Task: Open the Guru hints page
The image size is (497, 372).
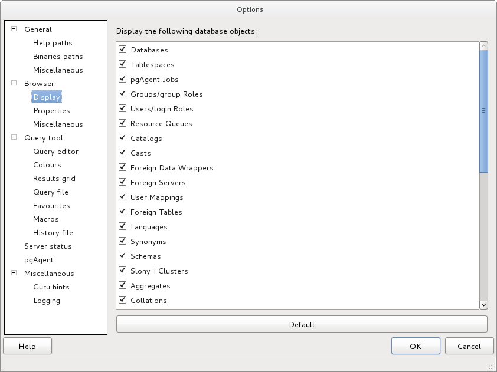Action: click(x=51, y=287)
